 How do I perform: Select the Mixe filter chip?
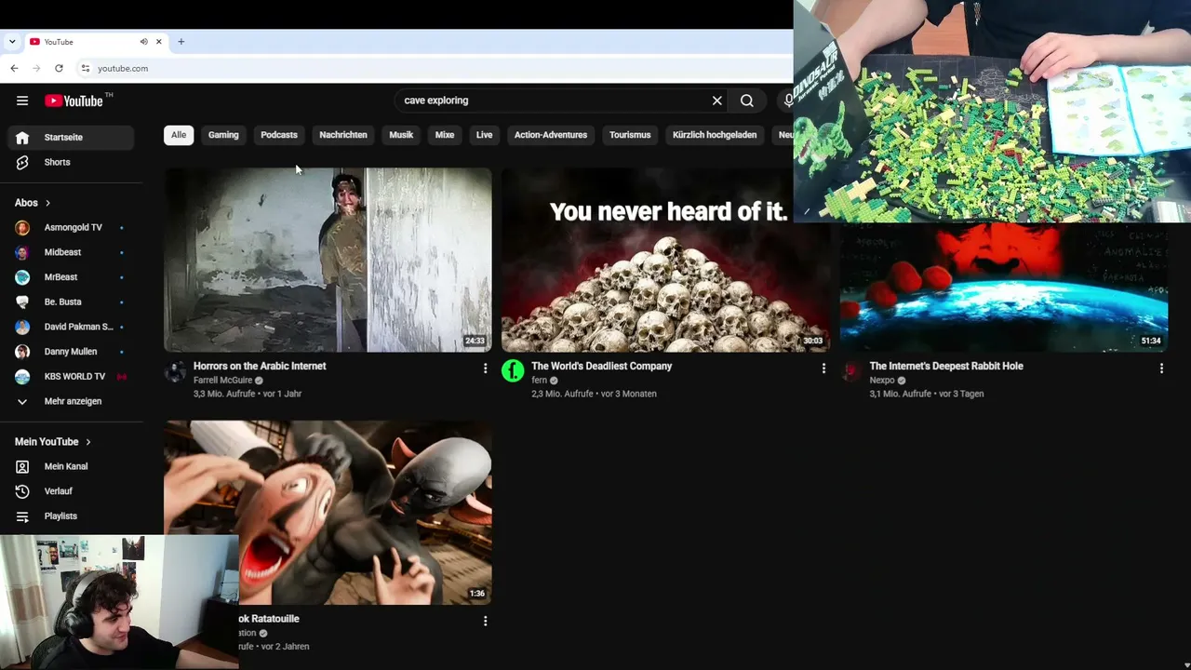tap(445, 135)
